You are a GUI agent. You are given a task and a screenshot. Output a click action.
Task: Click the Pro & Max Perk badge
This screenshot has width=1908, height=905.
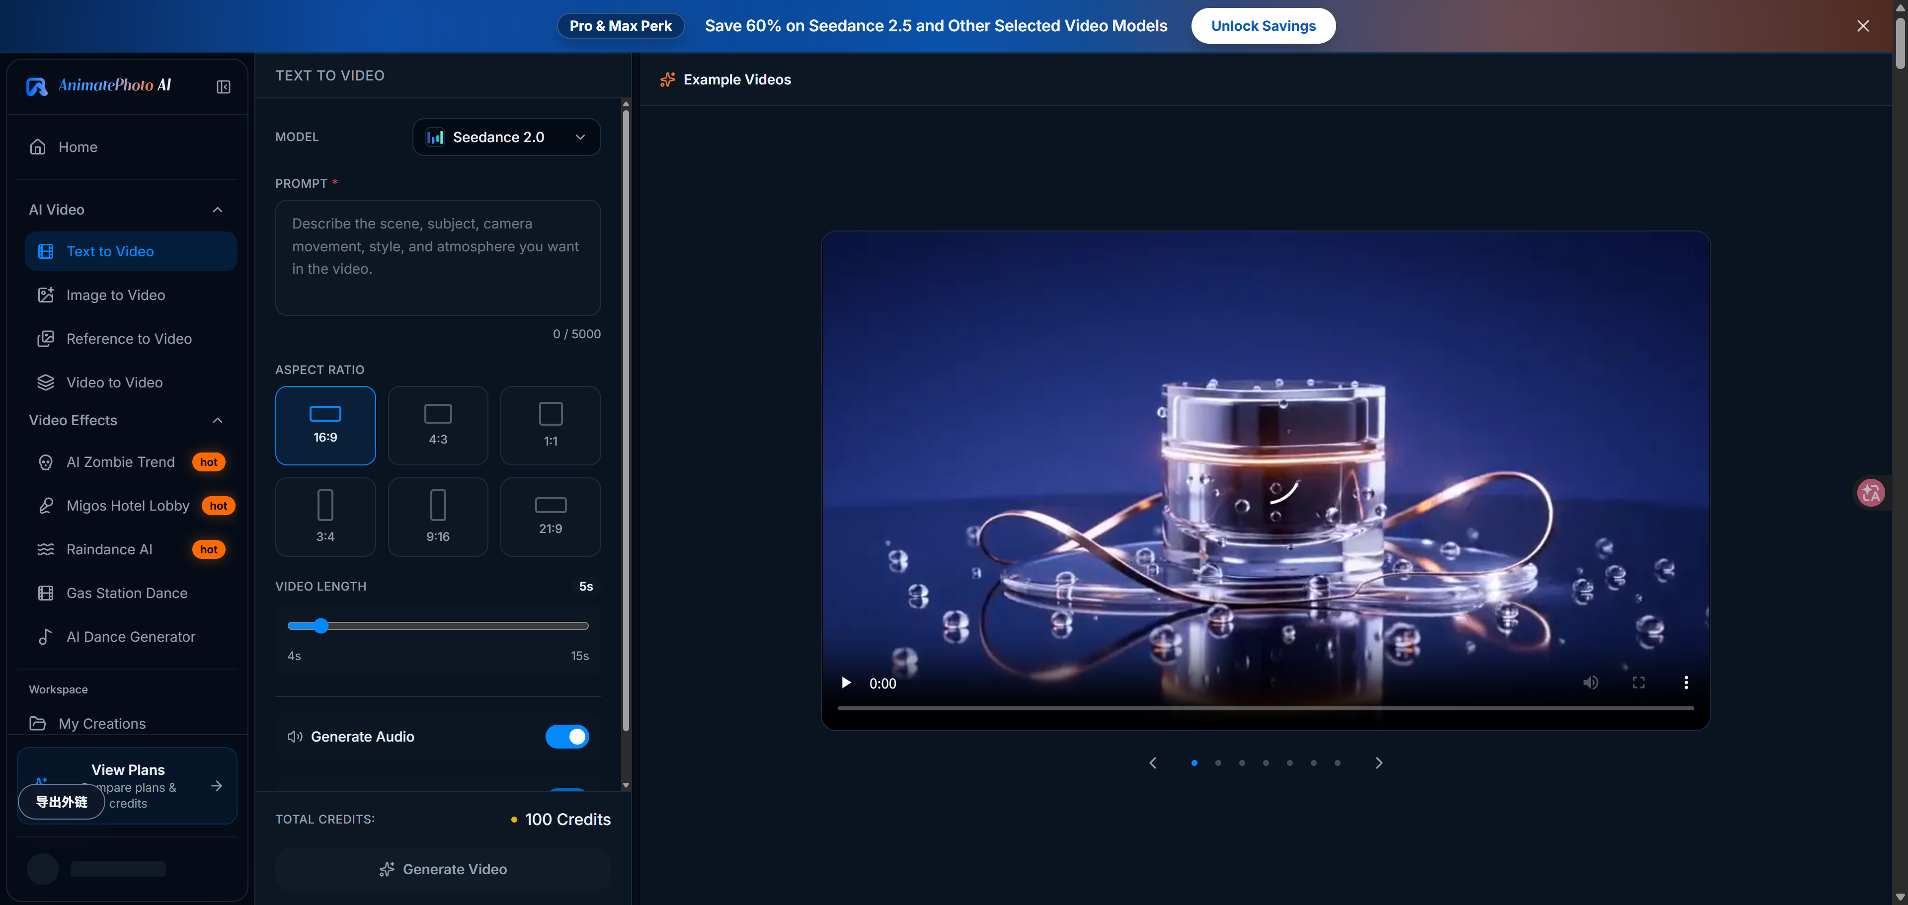coord(621,26)
